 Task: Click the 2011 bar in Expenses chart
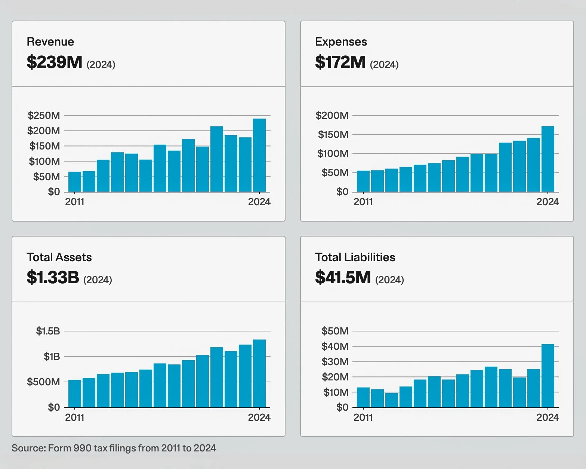(x=363, y=181)
